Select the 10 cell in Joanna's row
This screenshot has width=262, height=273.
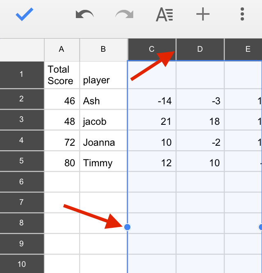pos(152,140)
